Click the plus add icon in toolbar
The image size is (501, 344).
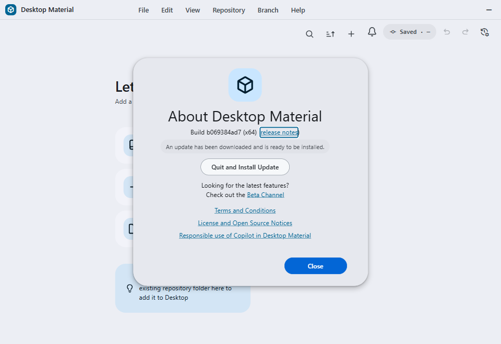tap(351, 34)
